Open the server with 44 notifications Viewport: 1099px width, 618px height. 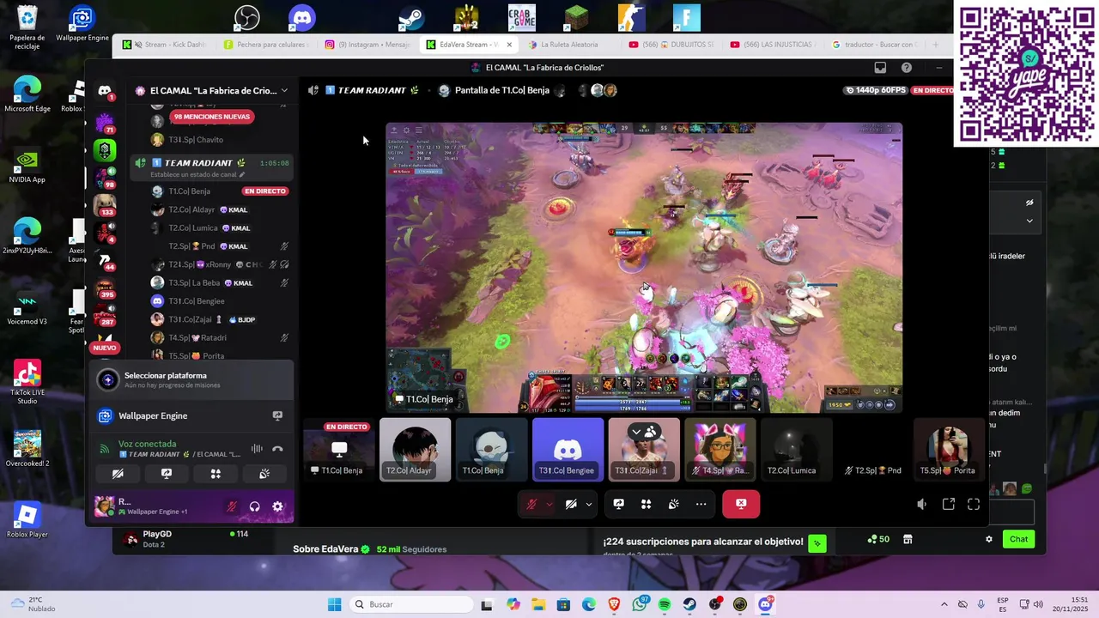point(105,260)
